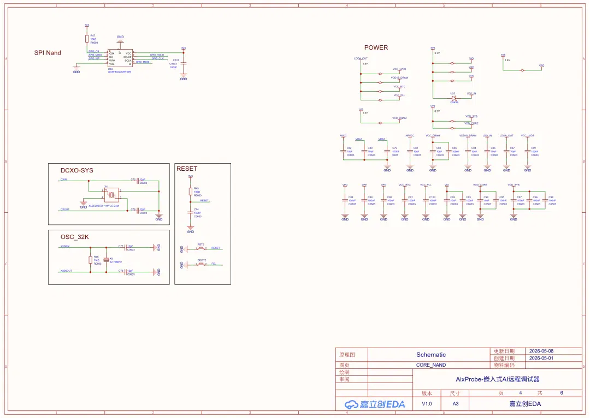Click the AixProbe project name text
This screenshot has width=590, height=418.
tap(498, 379)
